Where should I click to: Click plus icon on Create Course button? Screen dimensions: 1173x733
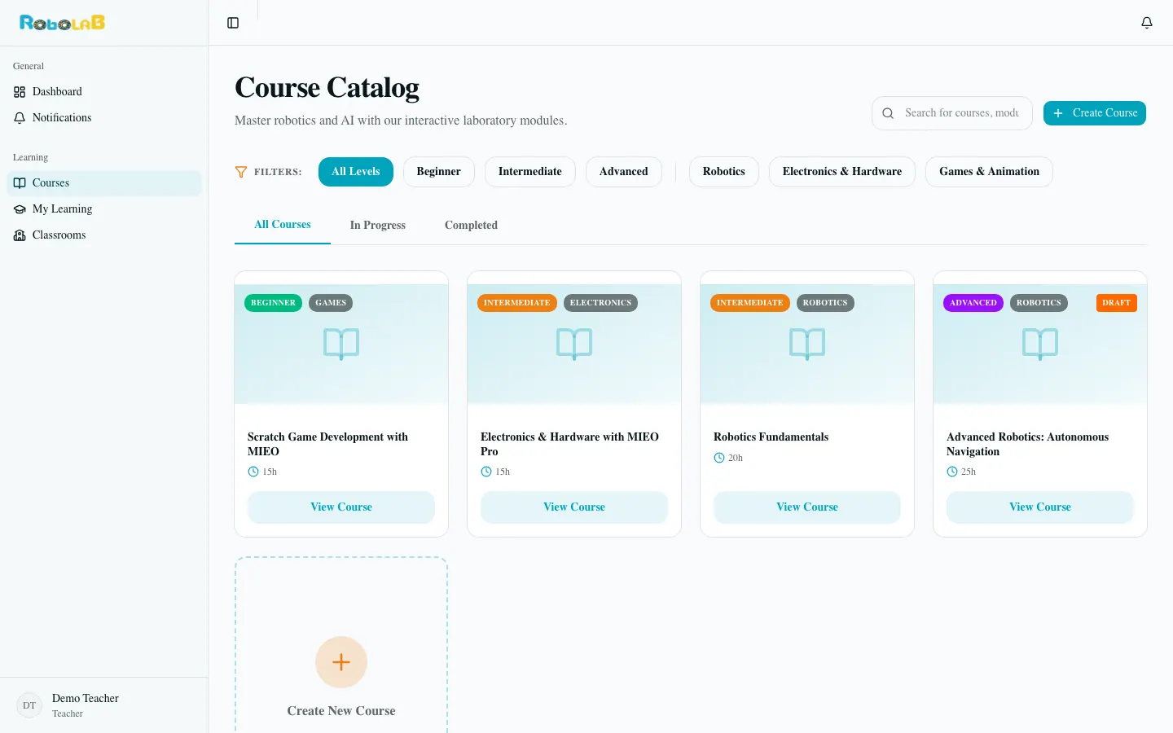point(1058,113)
